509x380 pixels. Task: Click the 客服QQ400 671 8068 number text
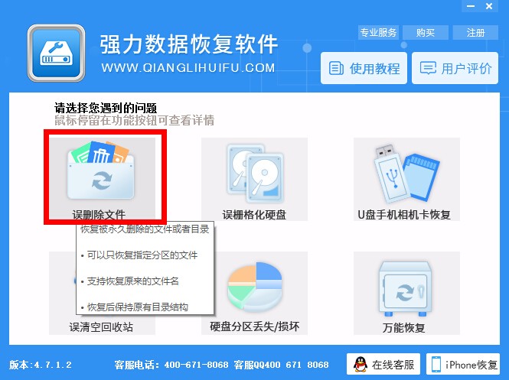pyautogui.click(x=281, y=365)
